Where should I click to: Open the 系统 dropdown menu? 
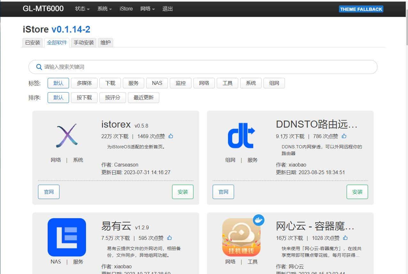(x=104, y=9)
